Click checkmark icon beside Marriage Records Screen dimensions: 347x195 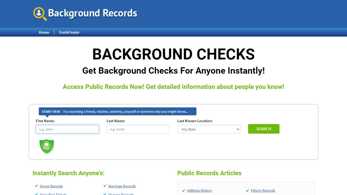click(105, 186)
